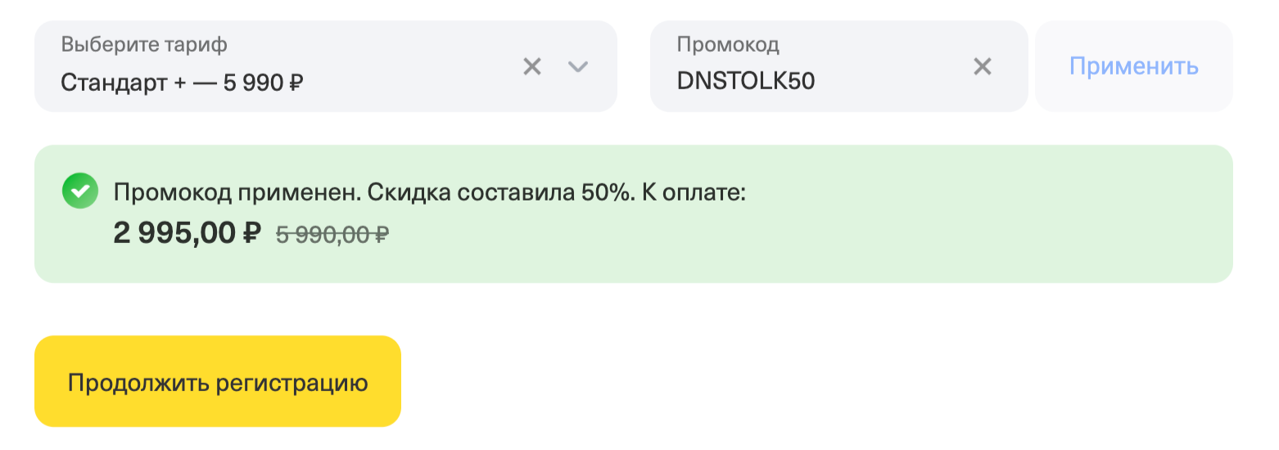The width and height of the screenshot is (1279, 450).
Task: Clear the selected tariff with its X icon
Action: (532, 66)
